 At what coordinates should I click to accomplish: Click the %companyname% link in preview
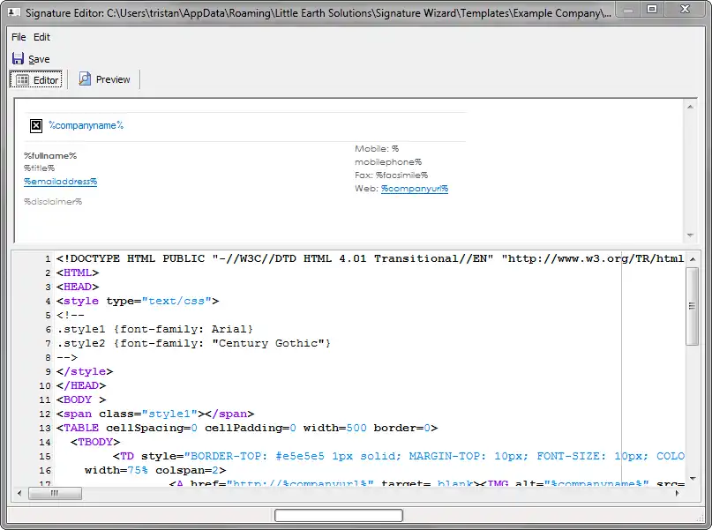[x=86, y=125]
